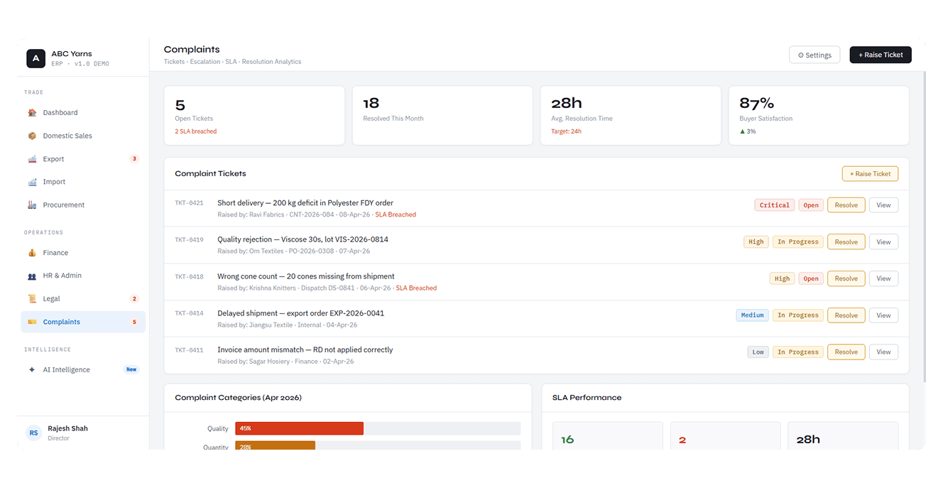The image size is (943, 488).
Task: Click the page vertical scrollbar
Action: (x=924, y=227)
